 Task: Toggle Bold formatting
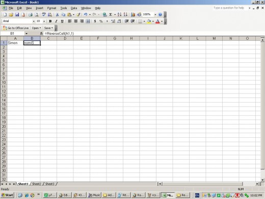pyautogui.click(x=50, y=21)
